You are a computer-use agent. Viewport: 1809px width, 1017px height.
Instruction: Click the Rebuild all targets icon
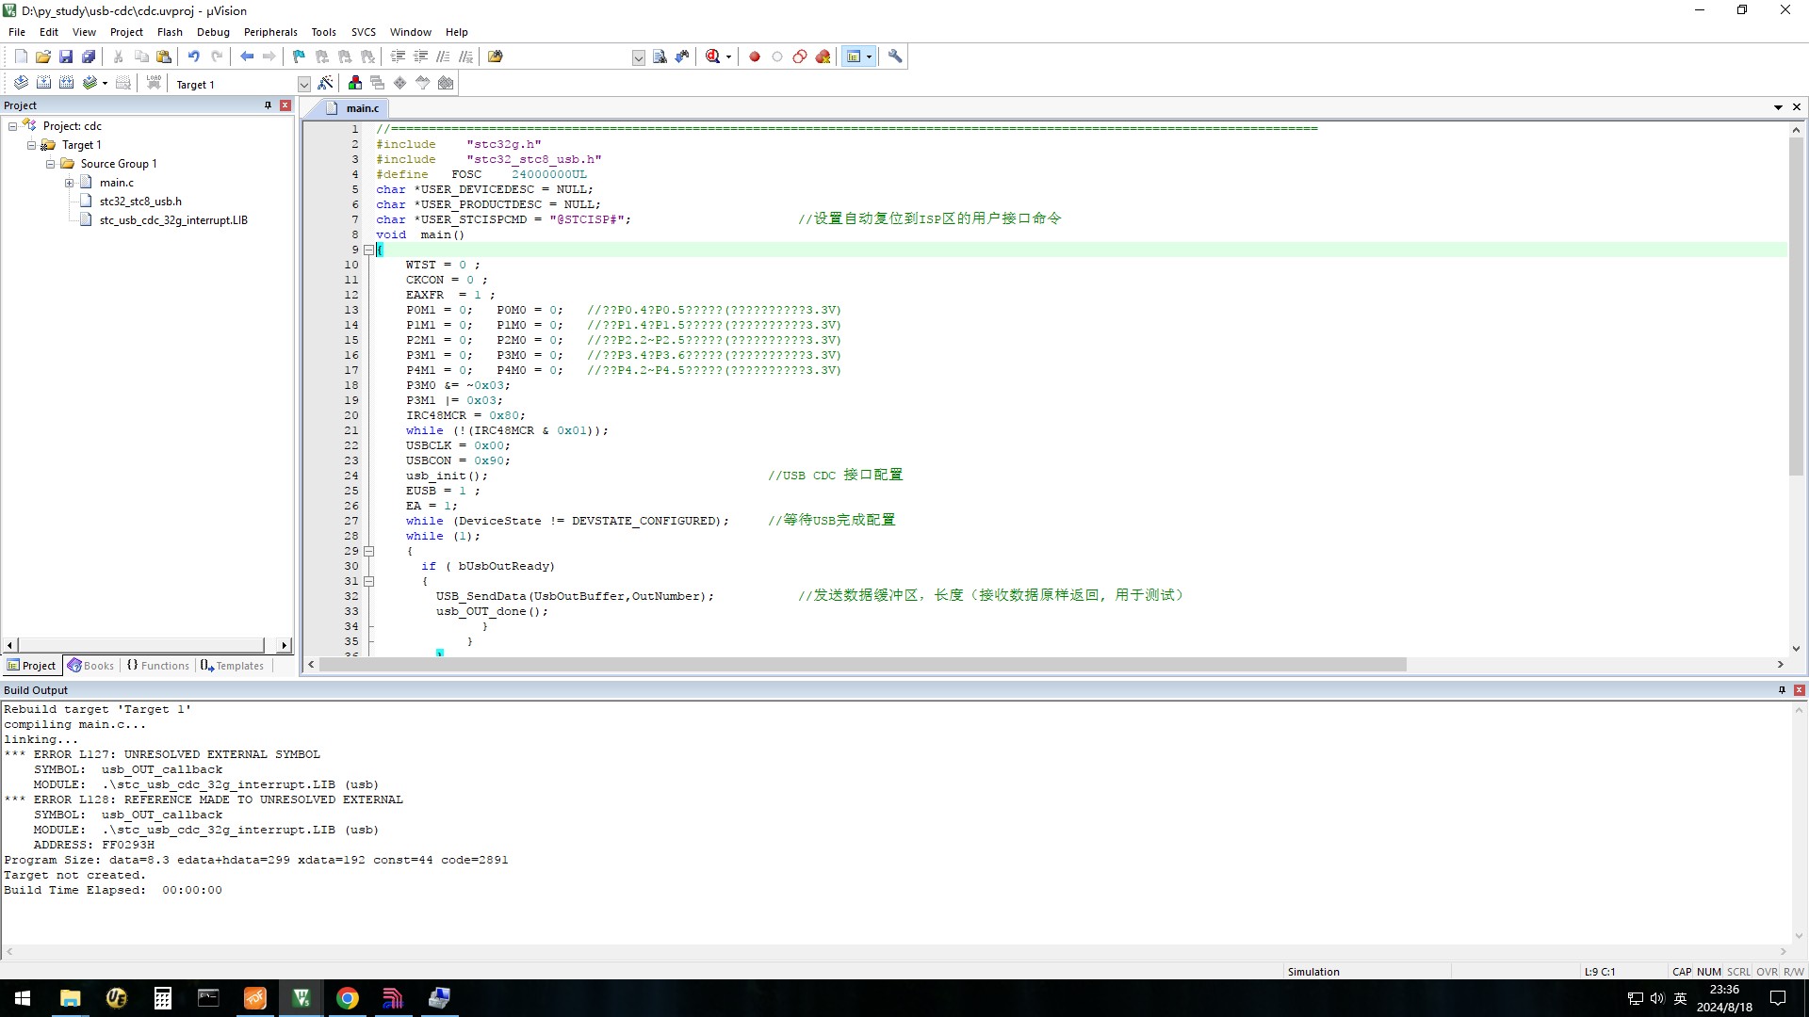66,84
